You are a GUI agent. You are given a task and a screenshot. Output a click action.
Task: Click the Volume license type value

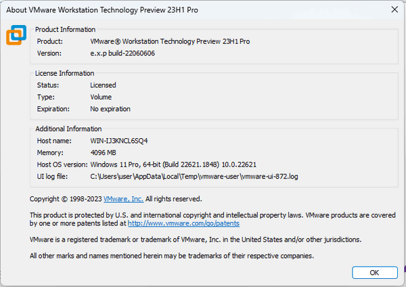[101, 97]
